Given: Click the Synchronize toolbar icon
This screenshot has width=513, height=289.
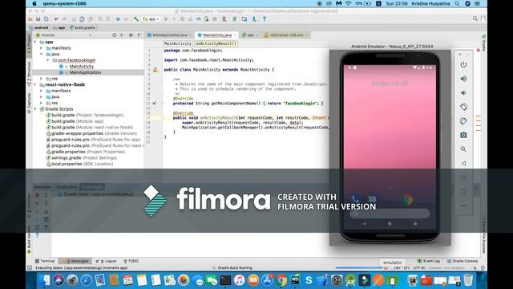Looking at the screenshot, I should click(46, 19).
